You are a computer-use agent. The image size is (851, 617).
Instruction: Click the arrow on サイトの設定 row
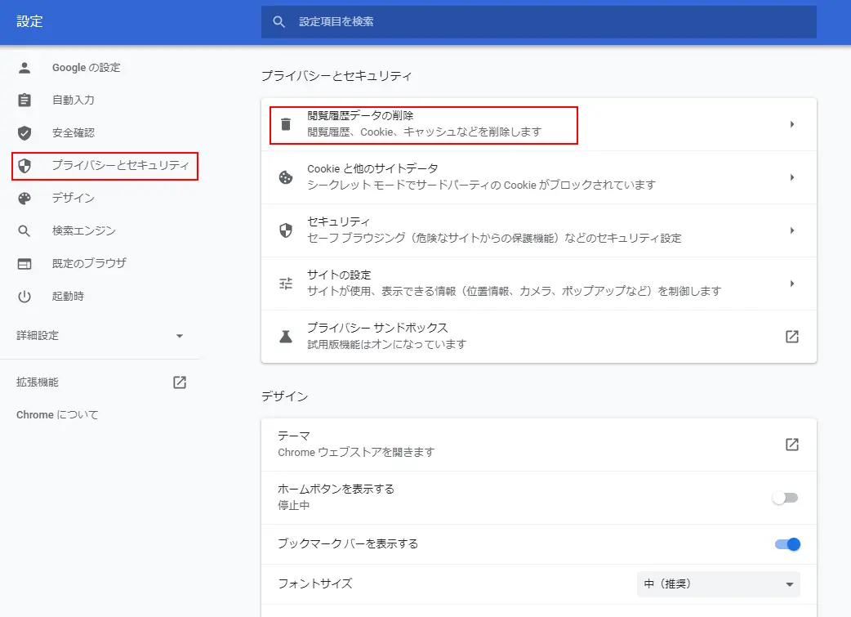coord(792,284)
